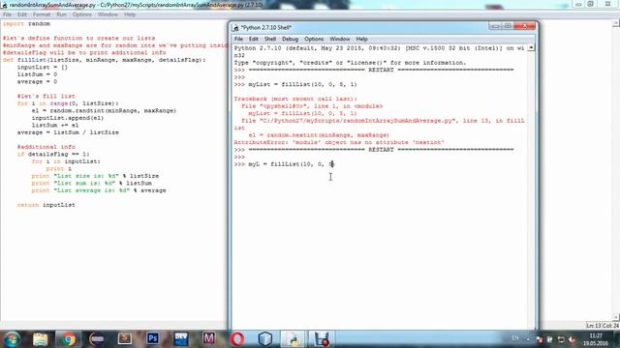620x348 pixels.
Task: Click the 'el = random.randint(minRange, maxRange)' editor line
Action: (x=104, y=110)
